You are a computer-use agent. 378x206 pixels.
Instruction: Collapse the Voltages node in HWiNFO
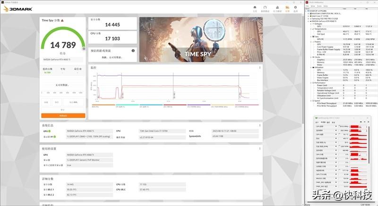pos(311,24)
